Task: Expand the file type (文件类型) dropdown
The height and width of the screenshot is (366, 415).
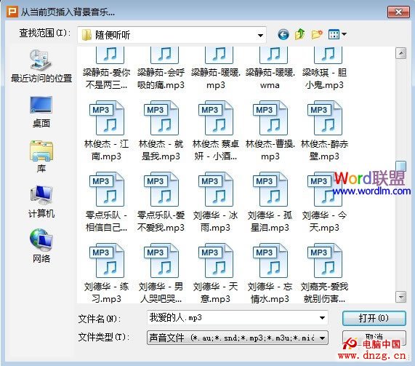Action: [322, 338]
